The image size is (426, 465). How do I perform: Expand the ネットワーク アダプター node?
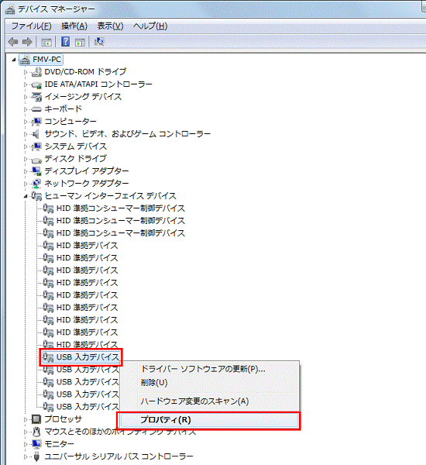click(x=26, y=184)
